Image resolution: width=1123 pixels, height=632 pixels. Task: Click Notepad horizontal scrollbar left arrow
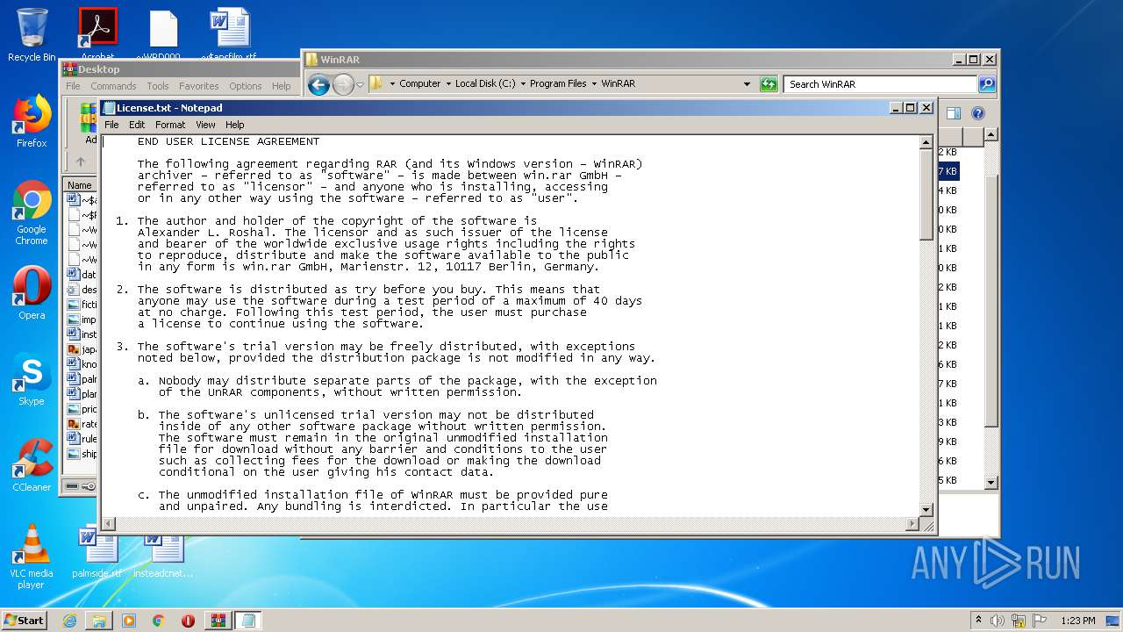[x=109, y=524]
